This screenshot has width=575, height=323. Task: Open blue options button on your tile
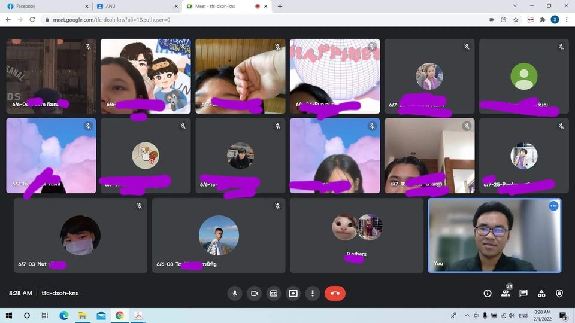click(553, 206)
